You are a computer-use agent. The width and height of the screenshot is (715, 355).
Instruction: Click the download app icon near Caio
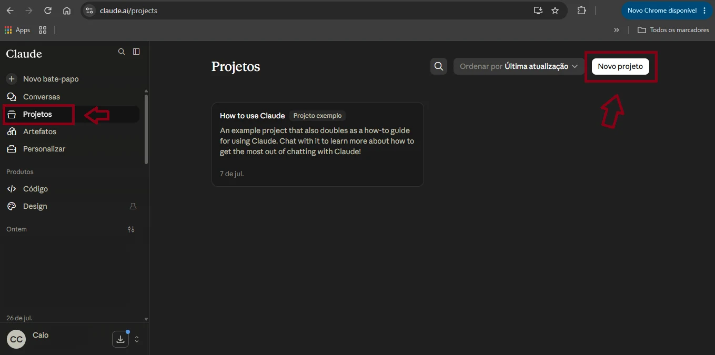coord(120,339)
